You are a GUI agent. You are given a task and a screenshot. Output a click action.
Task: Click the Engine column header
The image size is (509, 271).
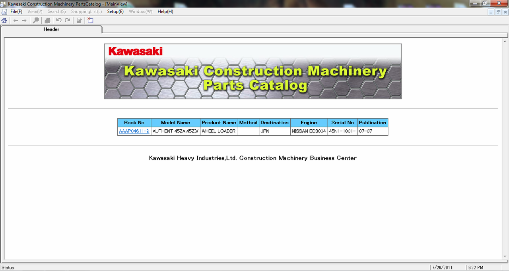pos(309,123)
